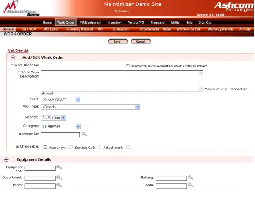Go to the Home menu

(47, 22)
